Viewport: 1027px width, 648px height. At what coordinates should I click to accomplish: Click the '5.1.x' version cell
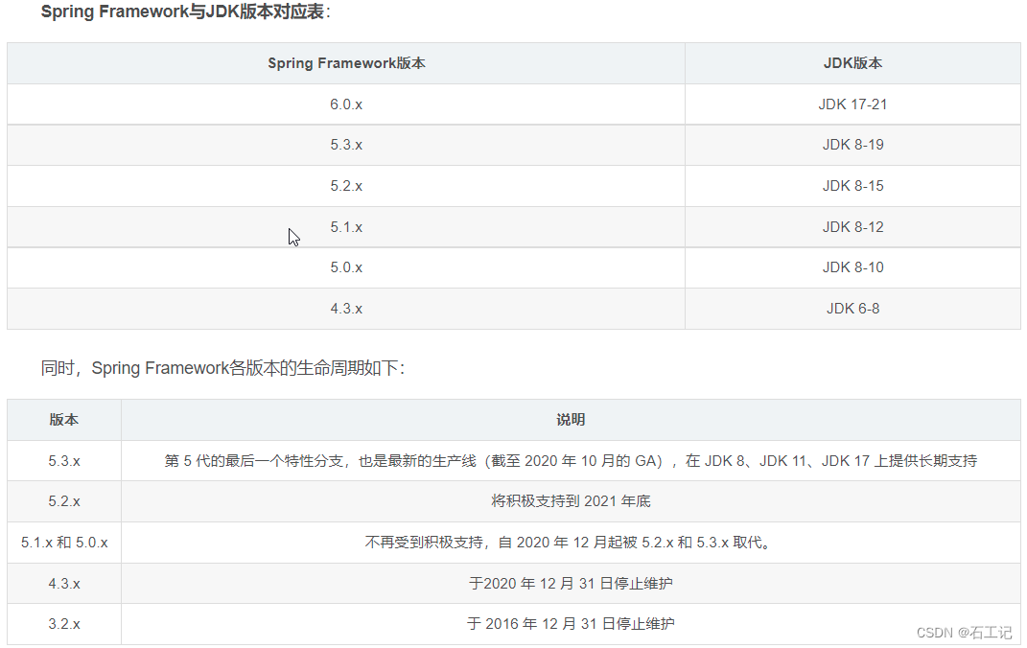pyautogui.click(x=346, y=228)
